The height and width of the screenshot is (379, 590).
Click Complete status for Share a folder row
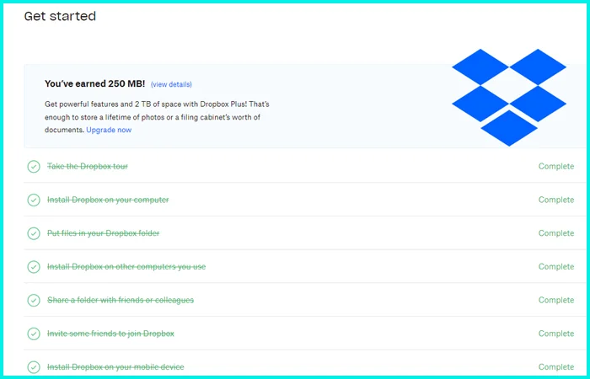[x=556, y=300]
